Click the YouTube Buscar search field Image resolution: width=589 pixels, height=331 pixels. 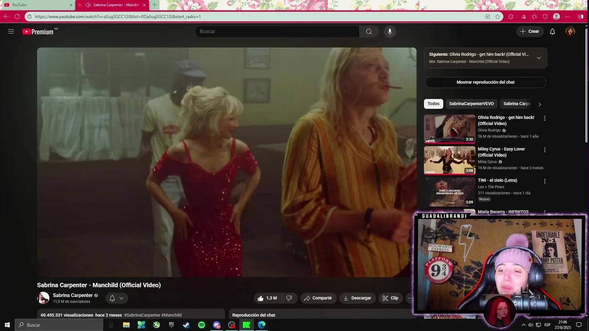[277, 31]
